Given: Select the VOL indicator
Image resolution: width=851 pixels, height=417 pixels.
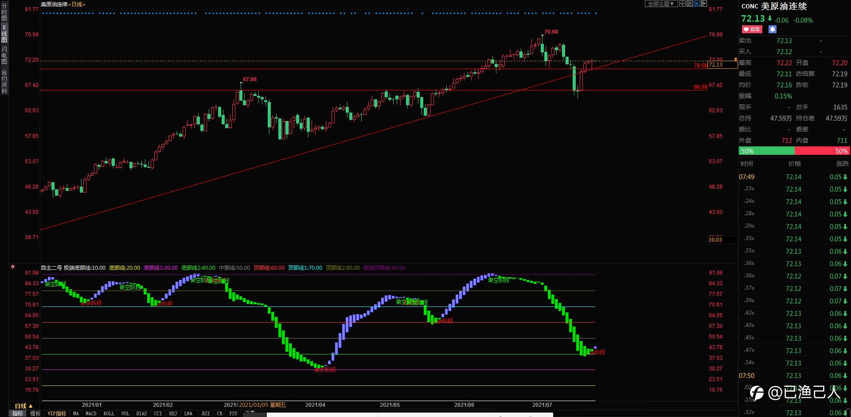Looking at the screenshot, I should tap(125, 413).
